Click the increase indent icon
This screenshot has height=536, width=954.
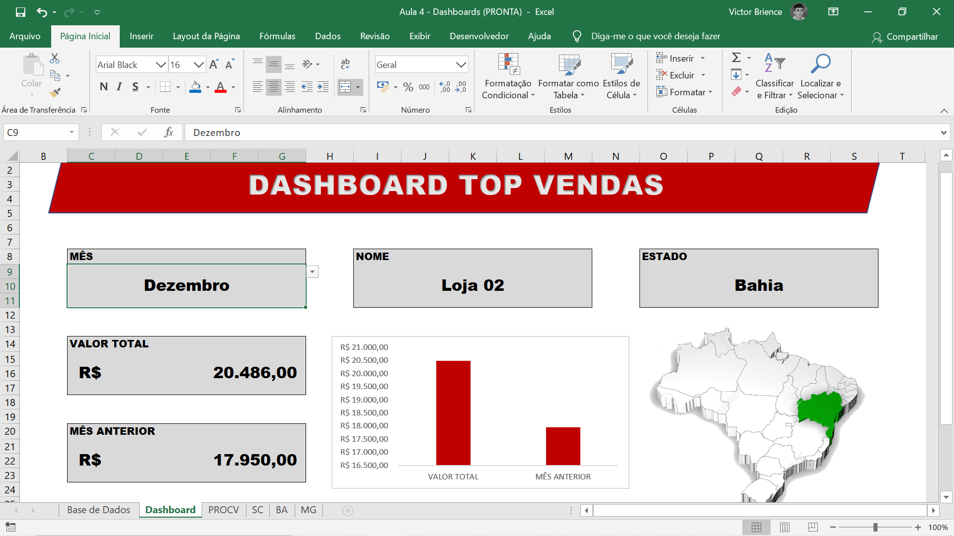point(323,87)
